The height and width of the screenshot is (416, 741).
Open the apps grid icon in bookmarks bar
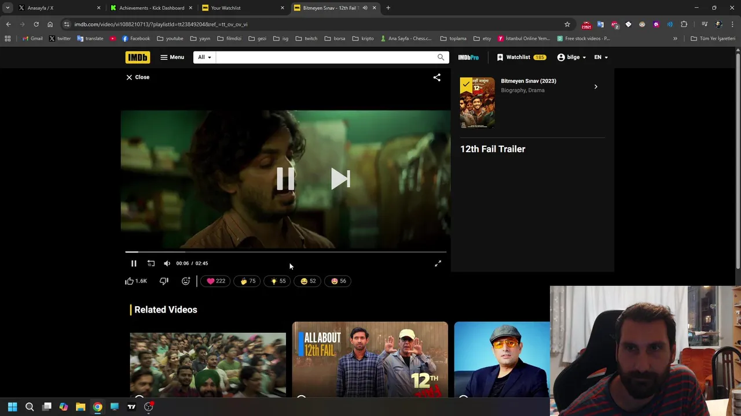click(x=8, y=39)
